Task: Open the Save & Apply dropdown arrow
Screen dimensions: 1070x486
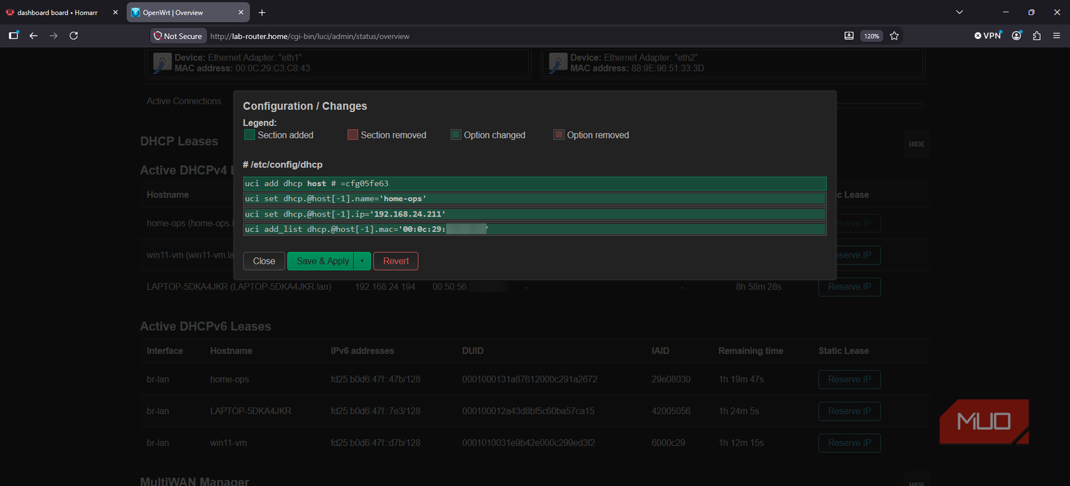Action: pyautogui.click(x=362, y=261)
